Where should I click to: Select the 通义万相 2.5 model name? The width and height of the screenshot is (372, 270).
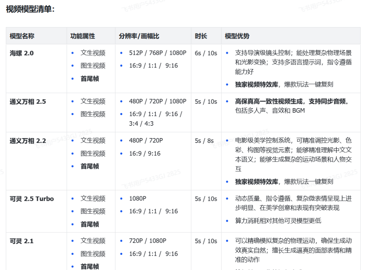[x=28, y=102]
